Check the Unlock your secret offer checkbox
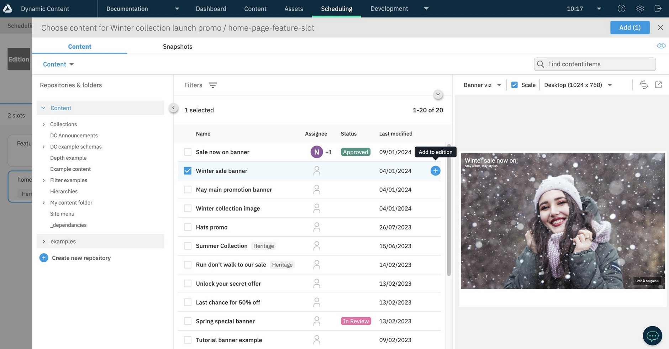The image size is (669, 349). (x=188, y=284)
